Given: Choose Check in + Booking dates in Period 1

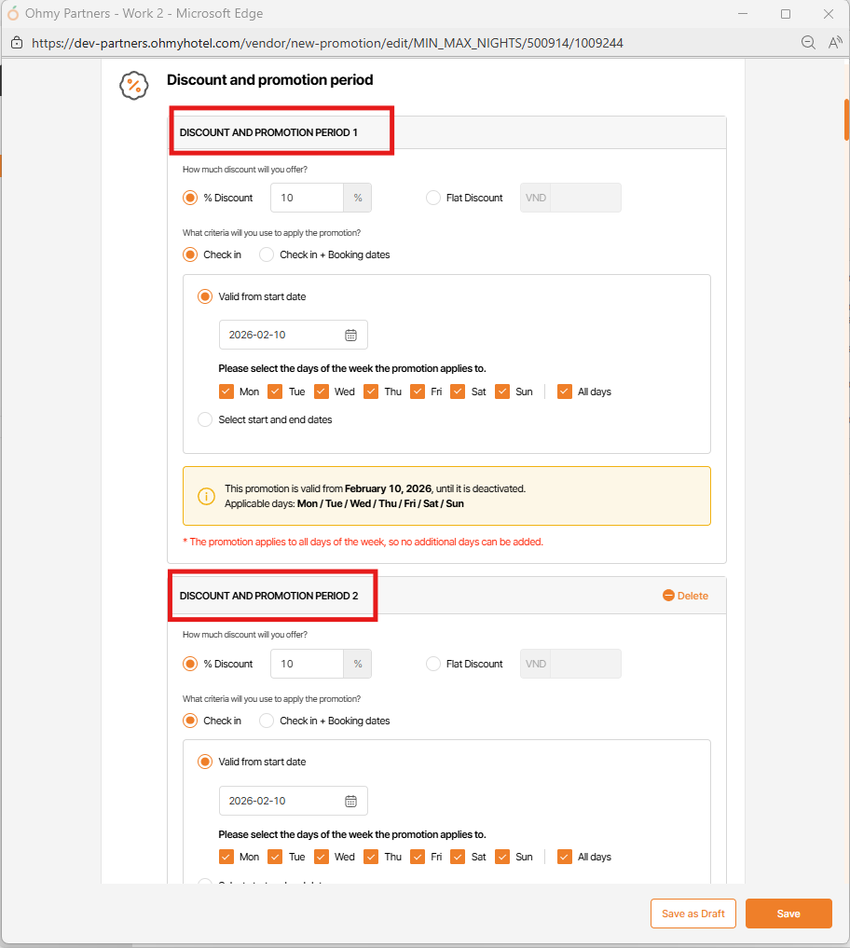Looking at the screenshot, I should (266, 254).
